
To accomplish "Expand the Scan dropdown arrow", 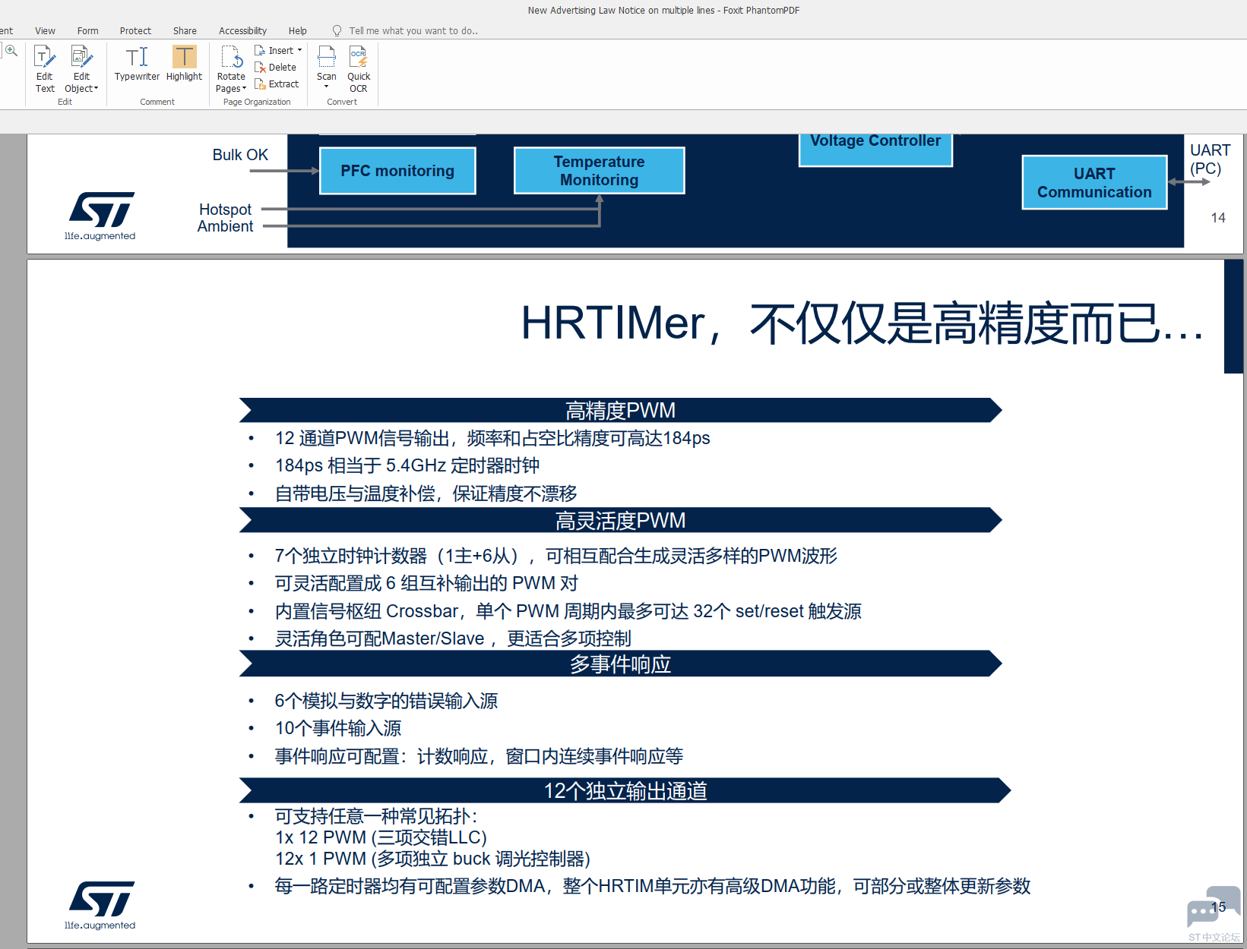I will (327, 87).
